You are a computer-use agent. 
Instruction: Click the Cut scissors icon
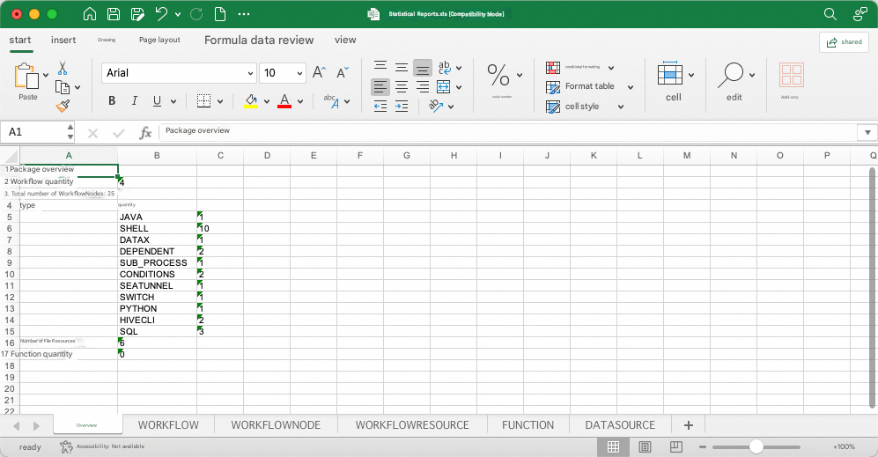pyautogui.click(x=63, y=69)
